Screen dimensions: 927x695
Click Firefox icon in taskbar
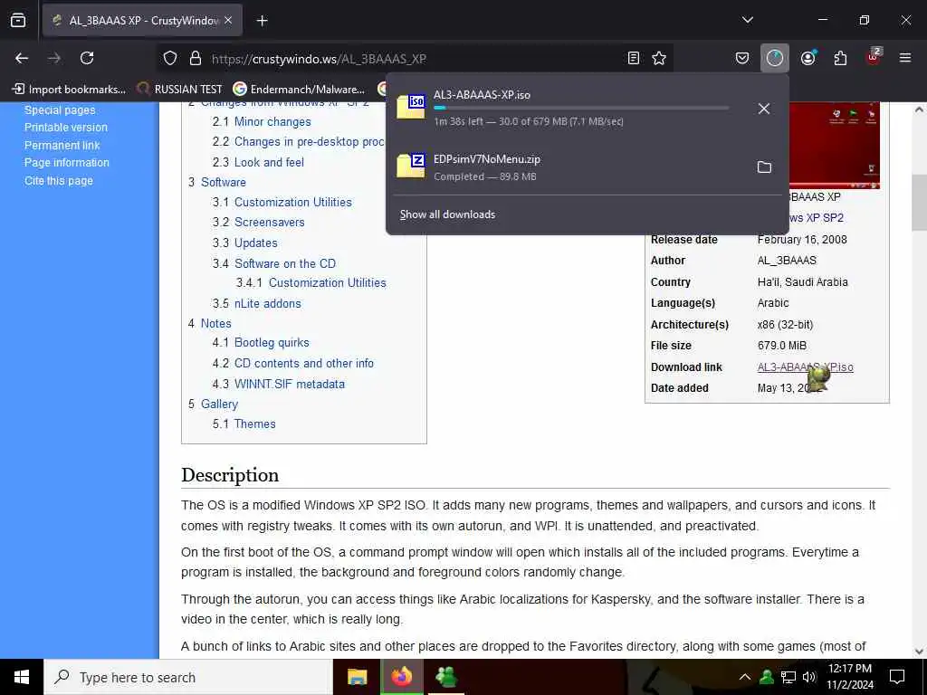click(401, 677)
